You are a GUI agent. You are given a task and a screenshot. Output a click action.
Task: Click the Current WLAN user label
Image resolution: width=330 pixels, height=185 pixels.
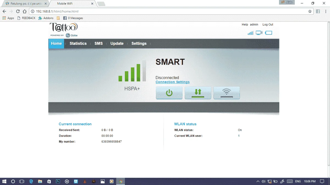coord(188,136)
